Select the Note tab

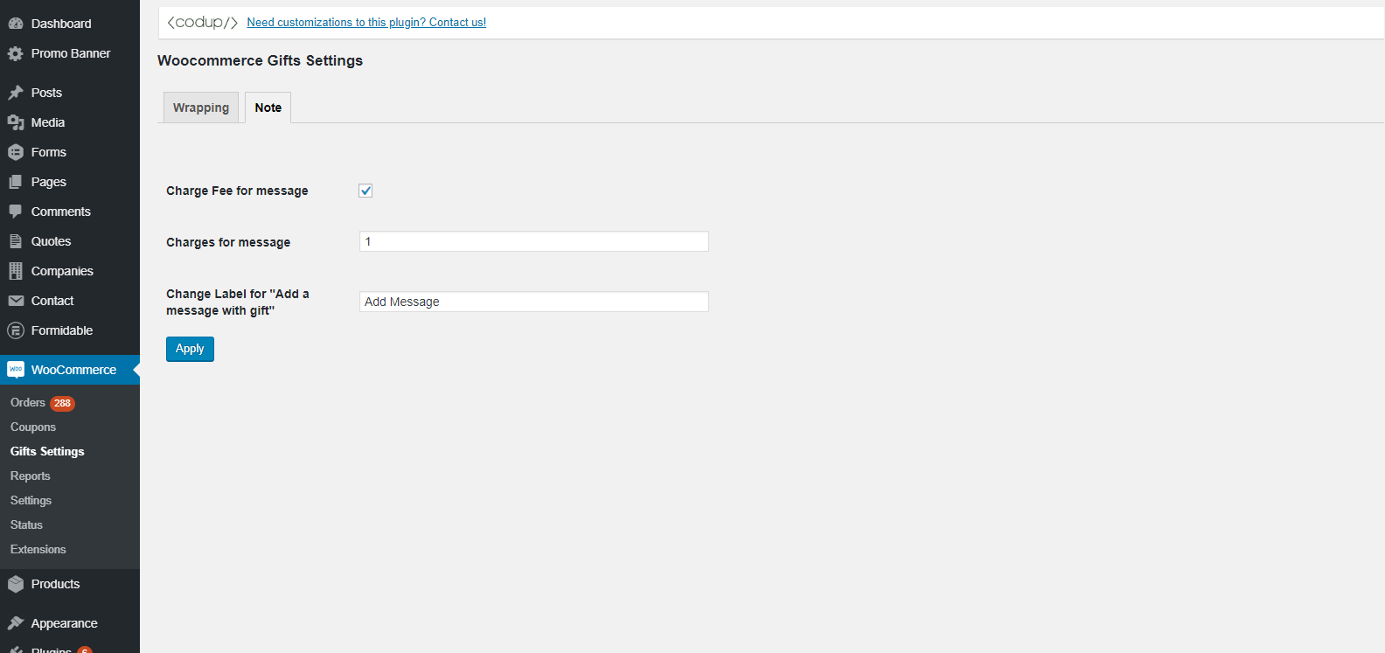click(268, 108)
